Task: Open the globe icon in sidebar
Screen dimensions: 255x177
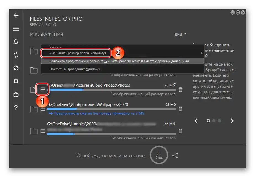Action: click(x=16, y=68)
